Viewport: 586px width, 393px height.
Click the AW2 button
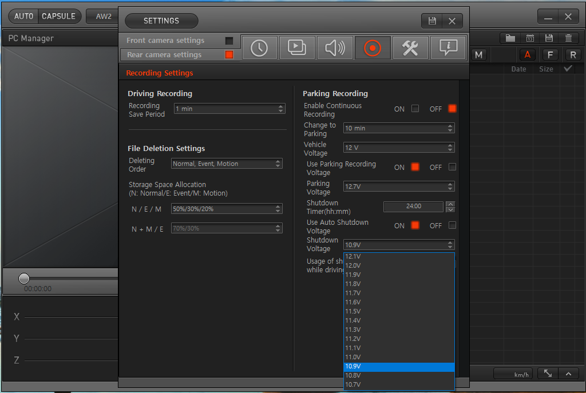(x=103, y=17)
